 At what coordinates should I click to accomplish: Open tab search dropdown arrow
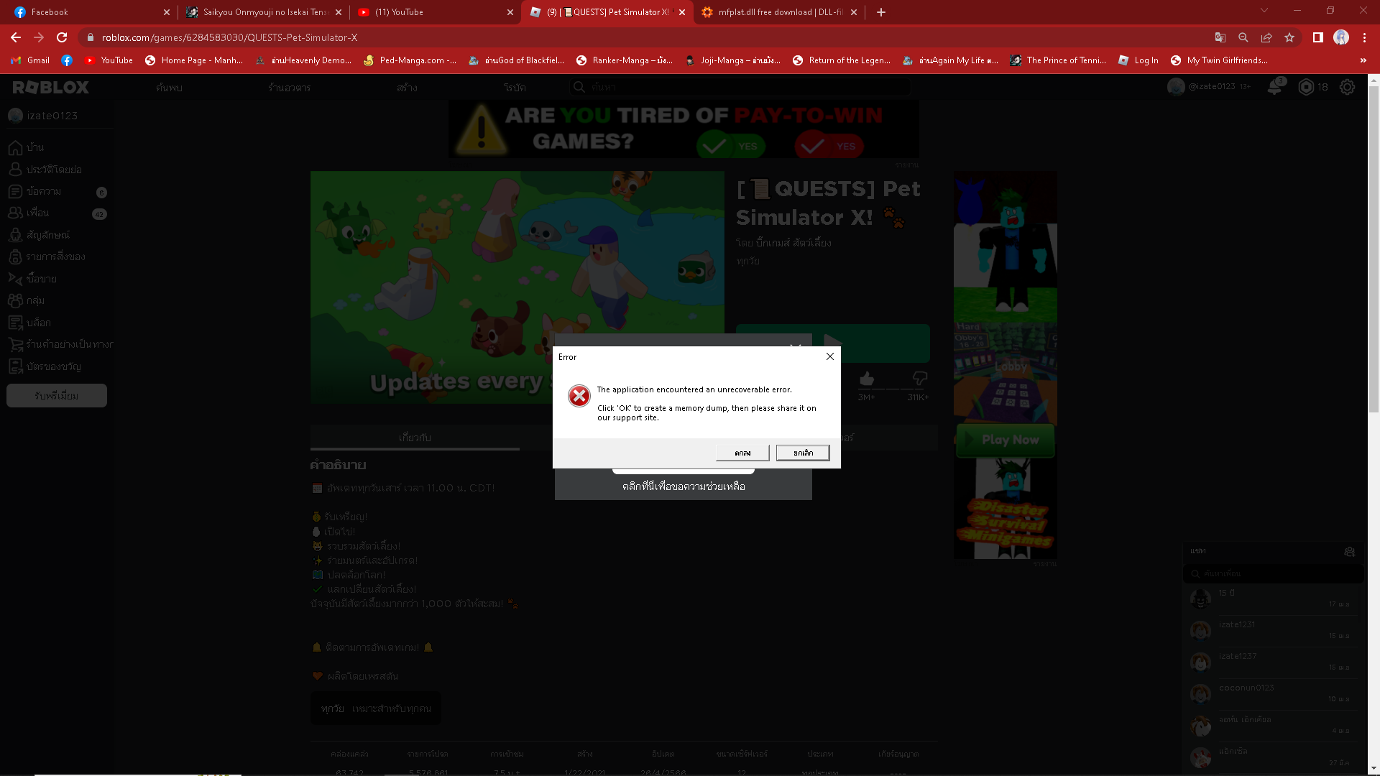click(1264, 11)
